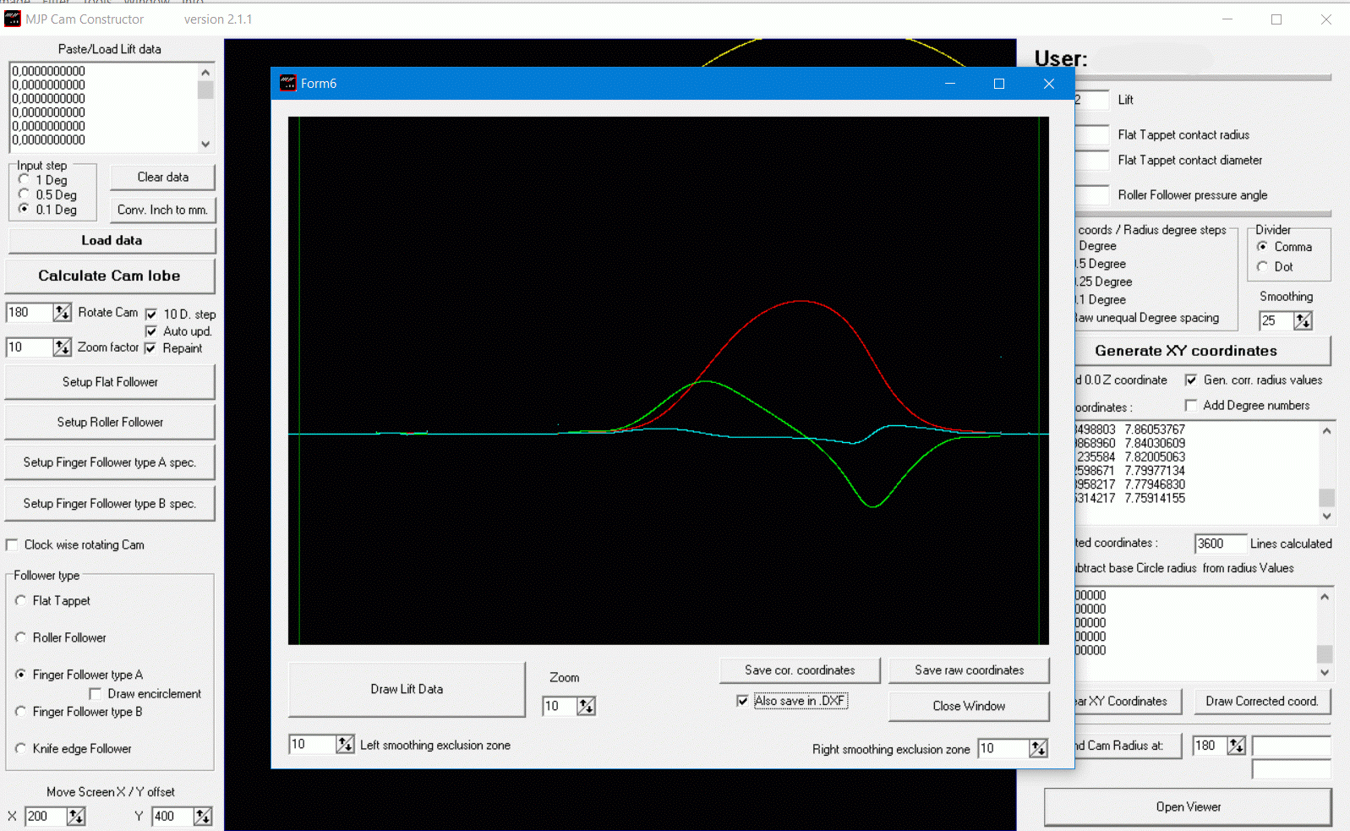Click the Form6 window title icon
The width and height of the screenshot is (1350, 831).
coord(288,83)
